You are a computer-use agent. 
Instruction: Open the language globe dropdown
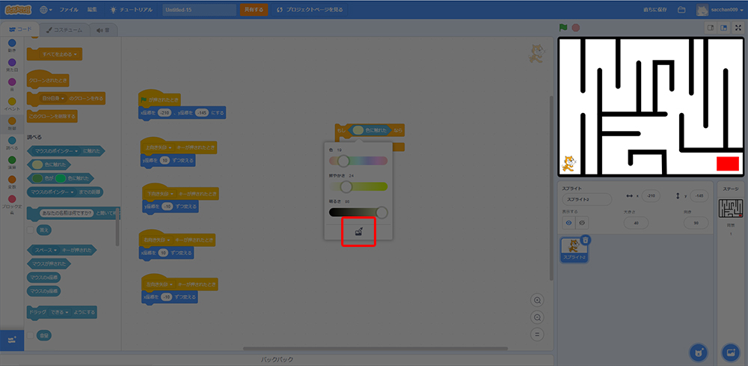tap(46, 10)
